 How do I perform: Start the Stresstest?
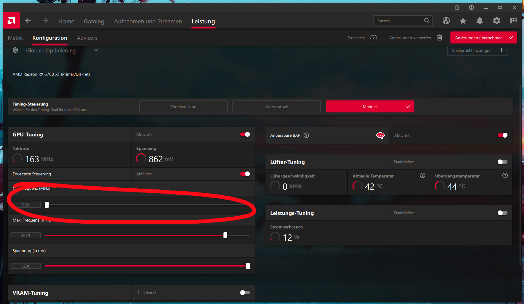tap(356, 38)
